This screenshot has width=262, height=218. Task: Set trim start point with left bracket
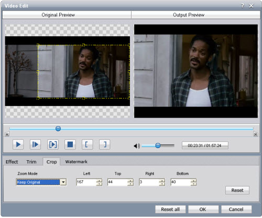[88, 144]
